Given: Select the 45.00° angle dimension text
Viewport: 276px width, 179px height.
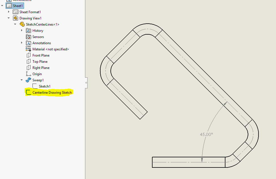Looking at the screenshot, I should pyautogui.click(x=206, y=135).
